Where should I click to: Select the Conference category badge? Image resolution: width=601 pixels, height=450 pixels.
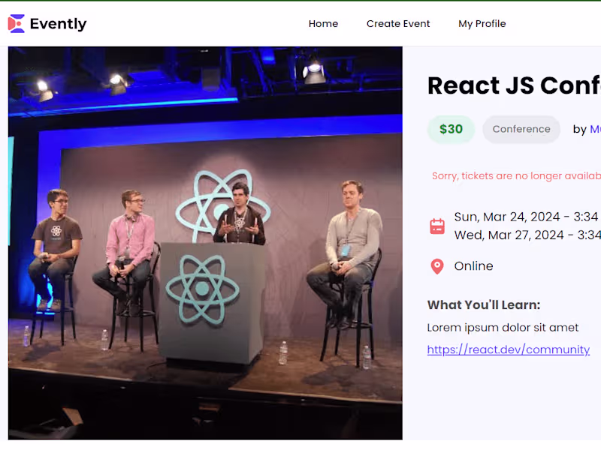(x=521, y=129)
